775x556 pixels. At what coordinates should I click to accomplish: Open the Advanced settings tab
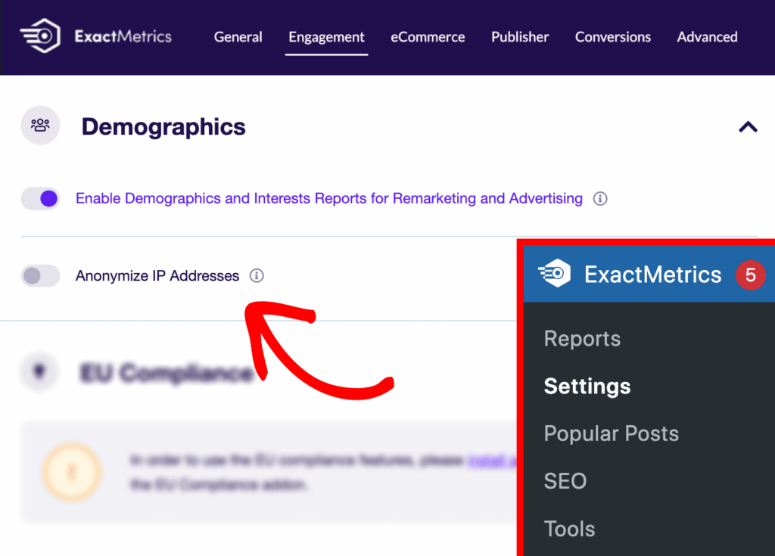[707, 37]
